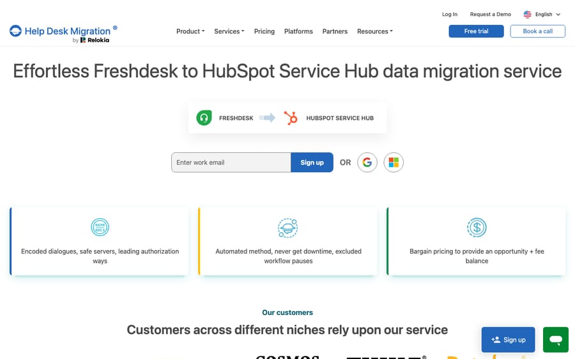The height and width of the screenshot is (359, 575).
Task: Click the Relokia brand logo
Action: coord(95,40)
